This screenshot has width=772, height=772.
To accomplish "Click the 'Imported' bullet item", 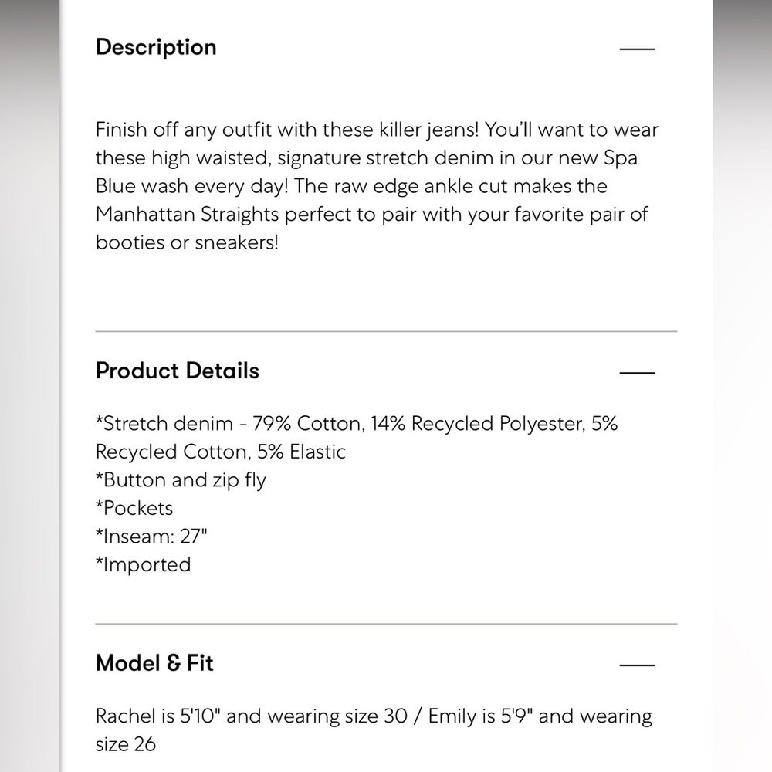I will click(x=144, y=565).
